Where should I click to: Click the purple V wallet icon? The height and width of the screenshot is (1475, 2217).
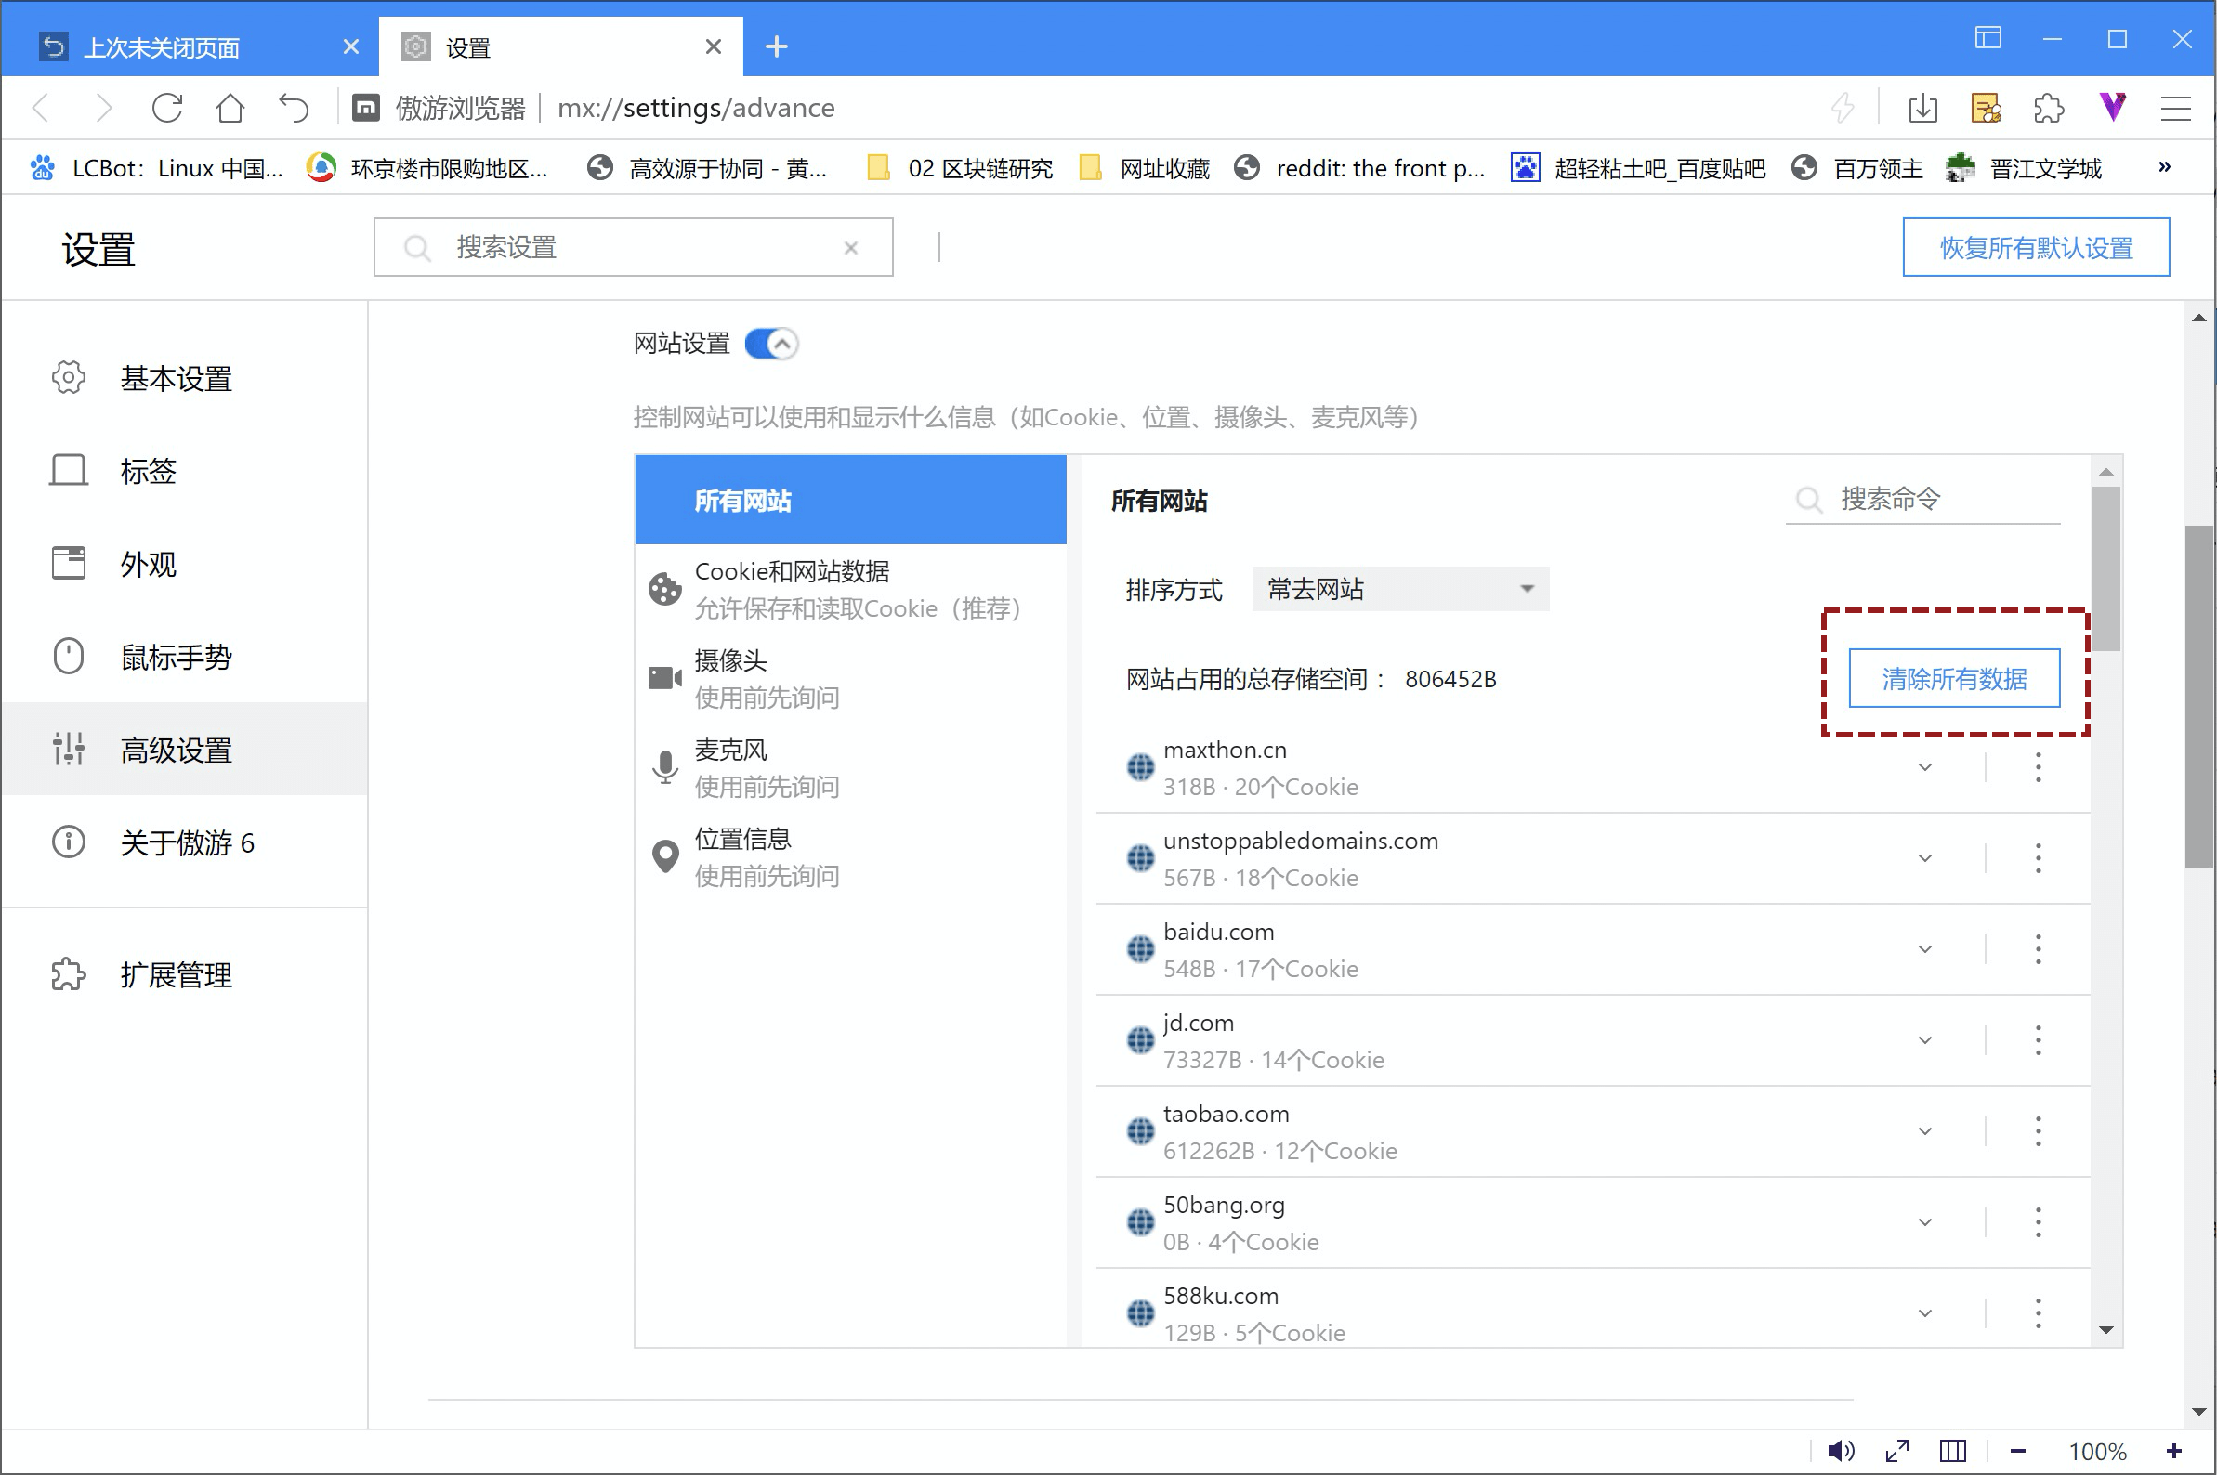(2113, 106)
